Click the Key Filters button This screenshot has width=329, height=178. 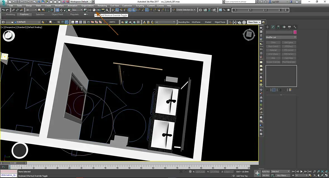pos(282,175)
